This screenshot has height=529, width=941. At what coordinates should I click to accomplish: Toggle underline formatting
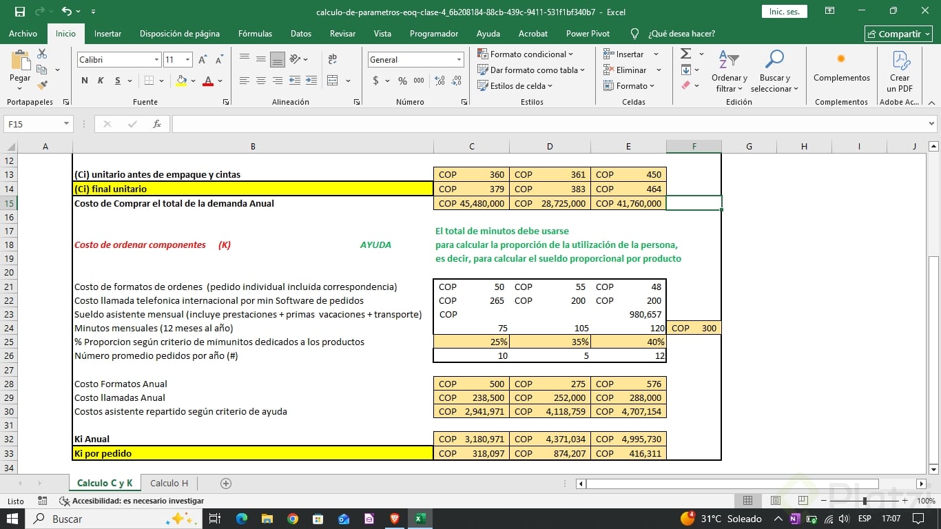[x=118, y=81]
